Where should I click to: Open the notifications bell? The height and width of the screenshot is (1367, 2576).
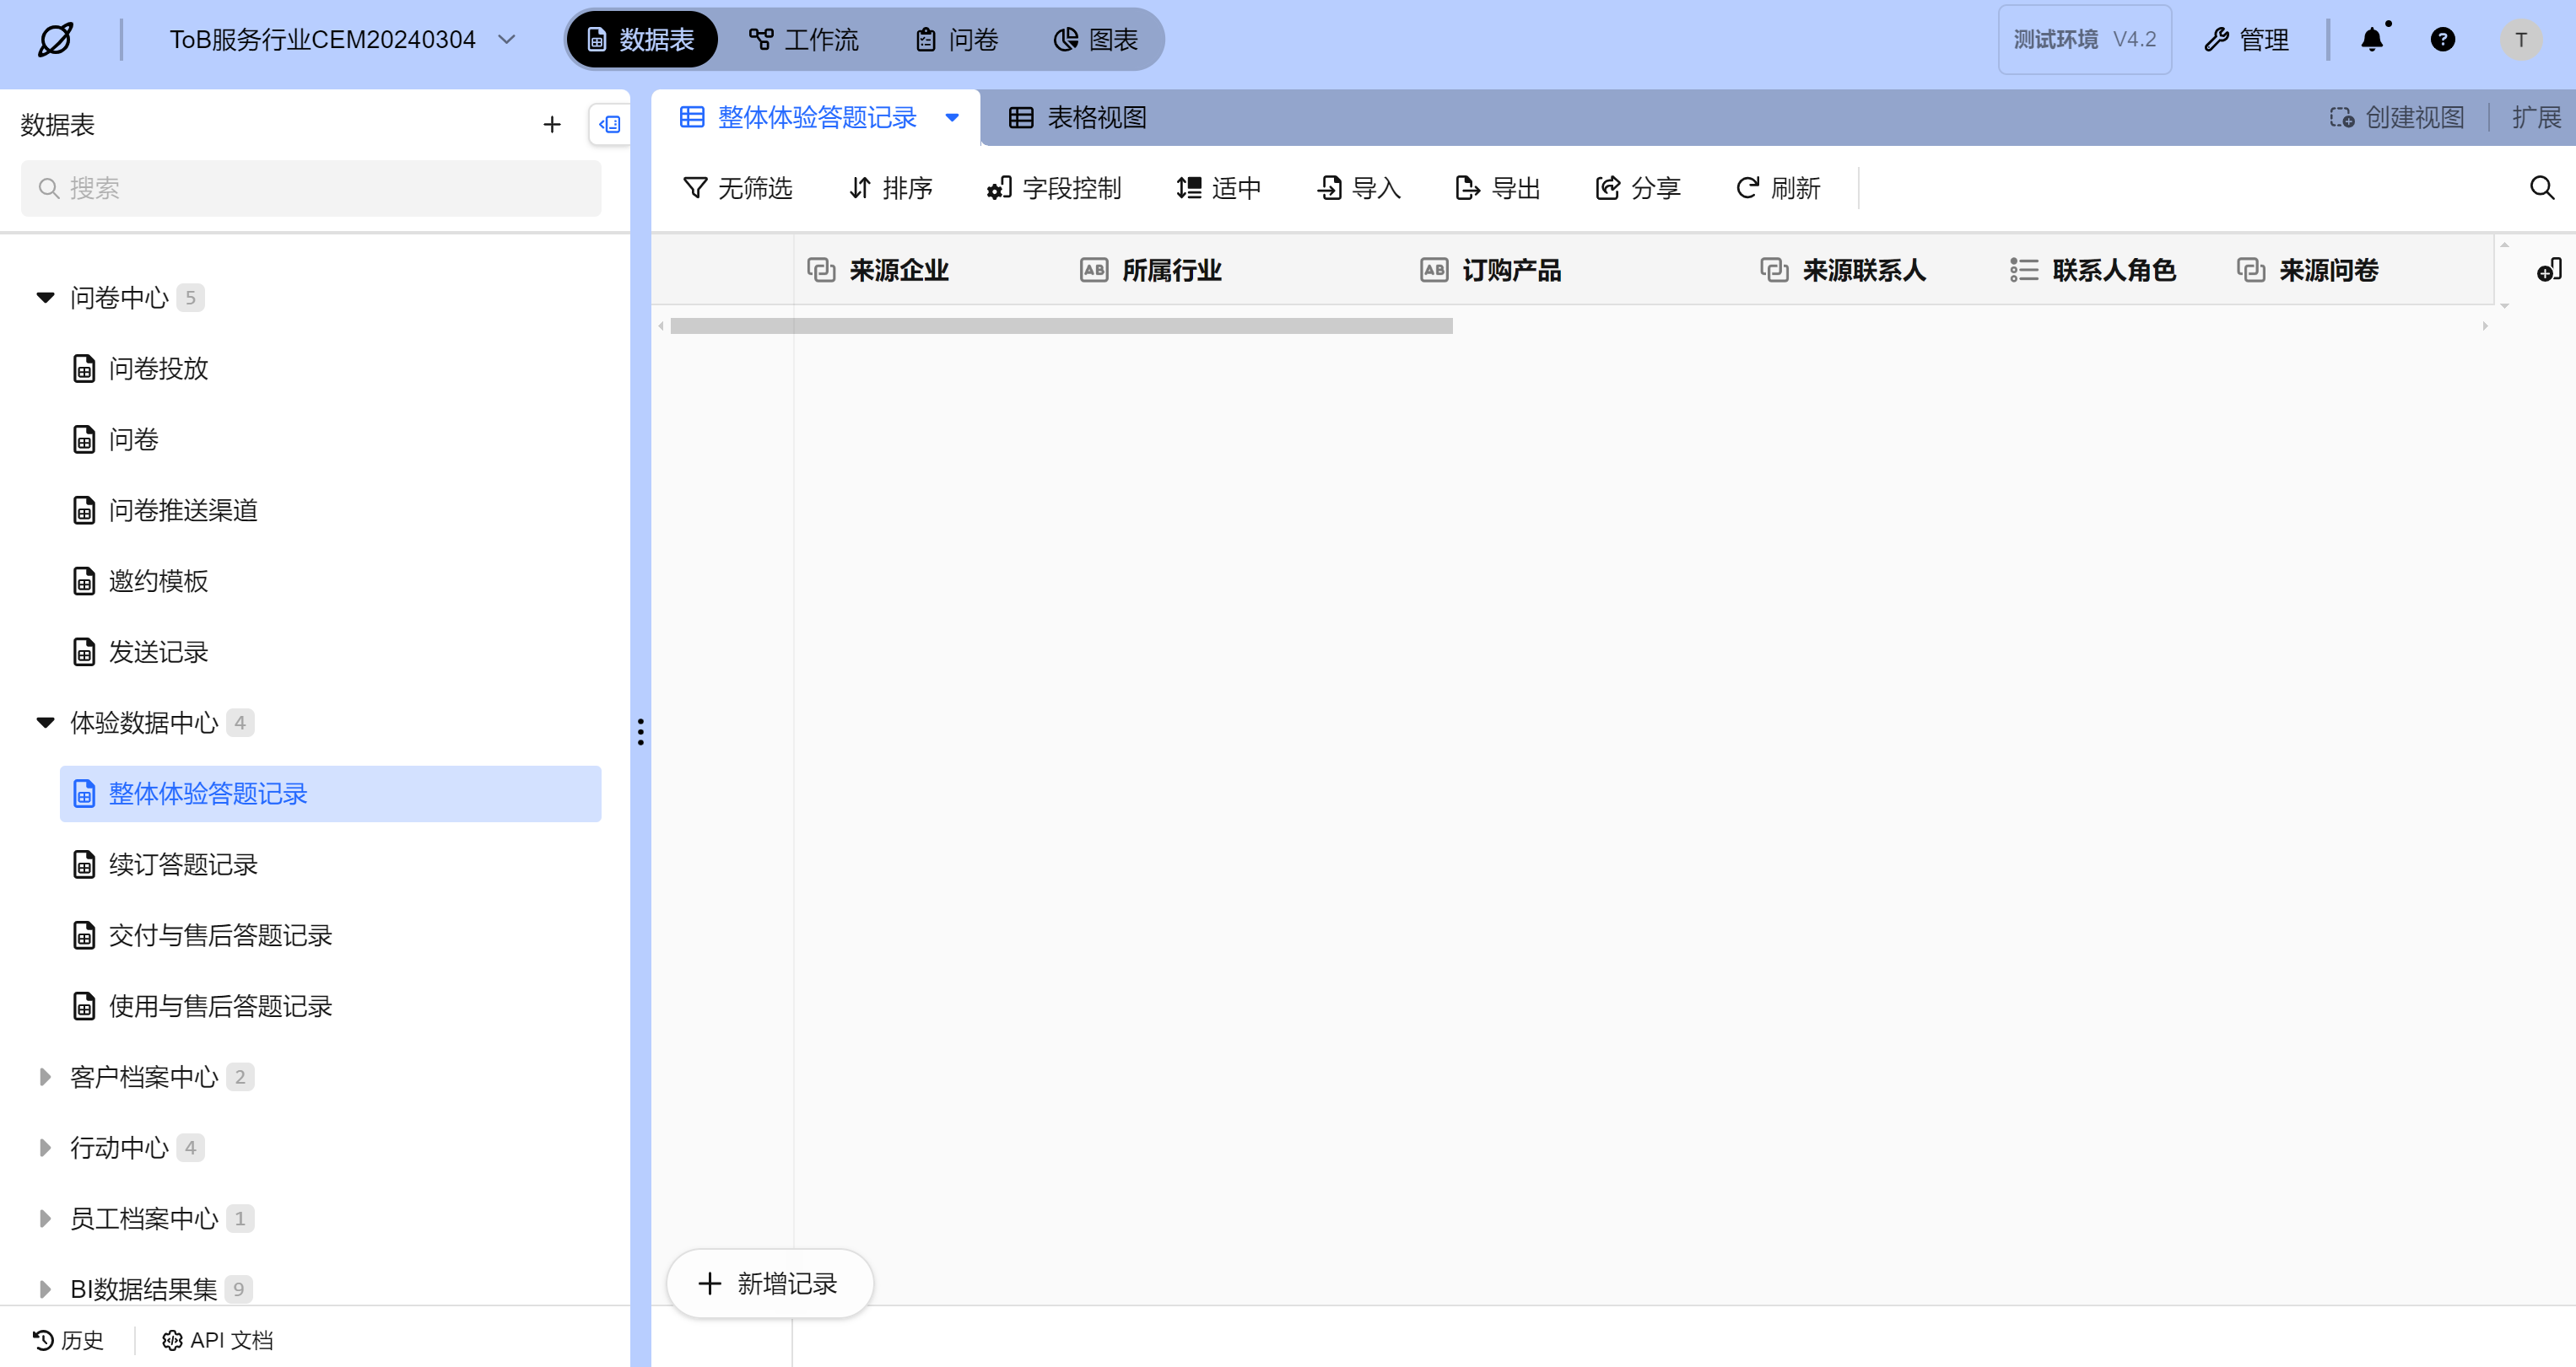tap(2372, 40)
